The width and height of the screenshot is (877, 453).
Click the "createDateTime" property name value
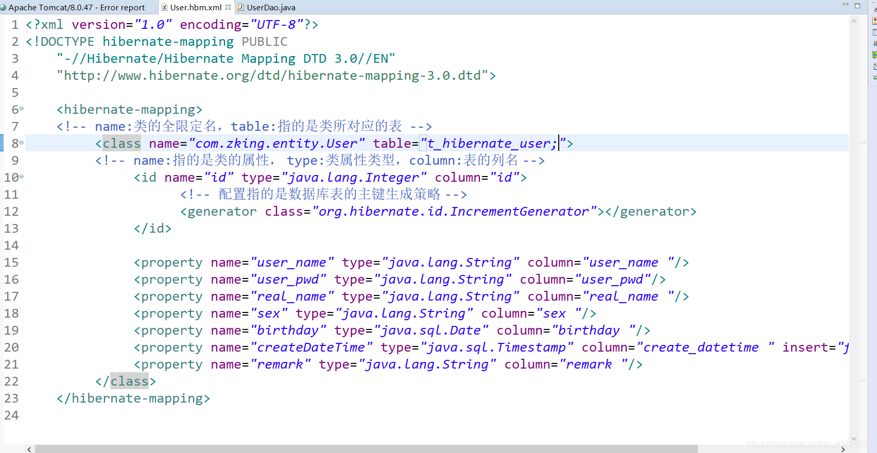[x=311, y=347]
